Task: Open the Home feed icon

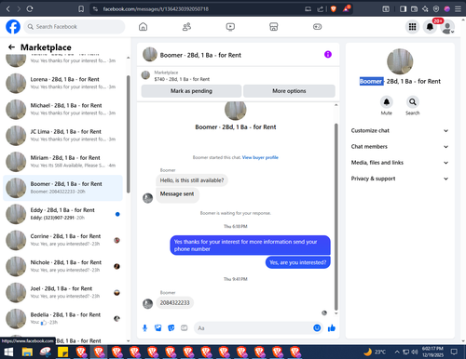Action: click(143, 27)
